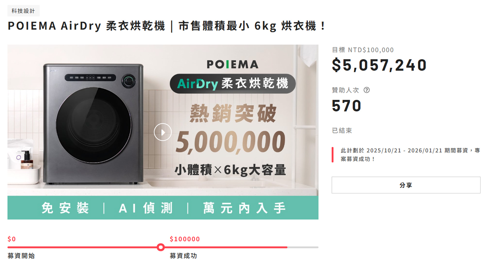Click the $0 starting milestone label
488x262 pixels.
12,239
